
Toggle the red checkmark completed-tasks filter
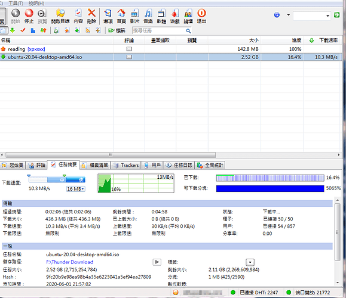[x=23, y=30]
